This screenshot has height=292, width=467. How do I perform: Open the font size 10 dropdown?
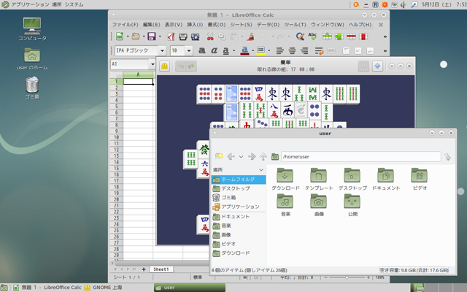click(x=189, y=50)
